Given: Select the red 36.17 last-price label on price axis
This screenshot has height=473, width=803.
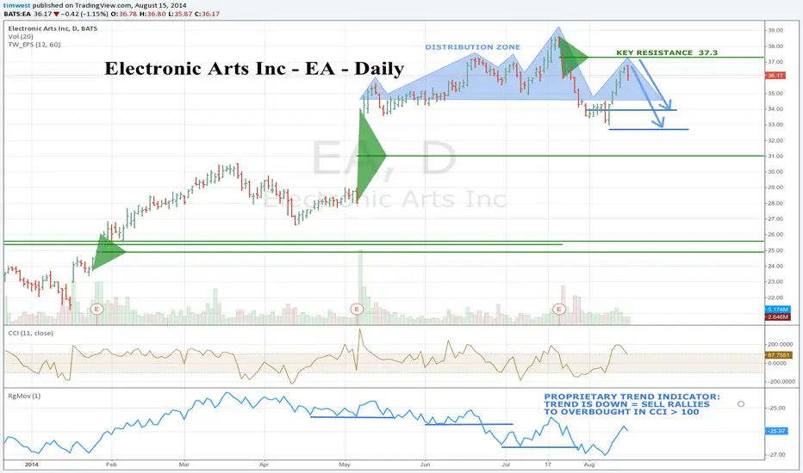Looking at the screenshot, I should (775, 76).
